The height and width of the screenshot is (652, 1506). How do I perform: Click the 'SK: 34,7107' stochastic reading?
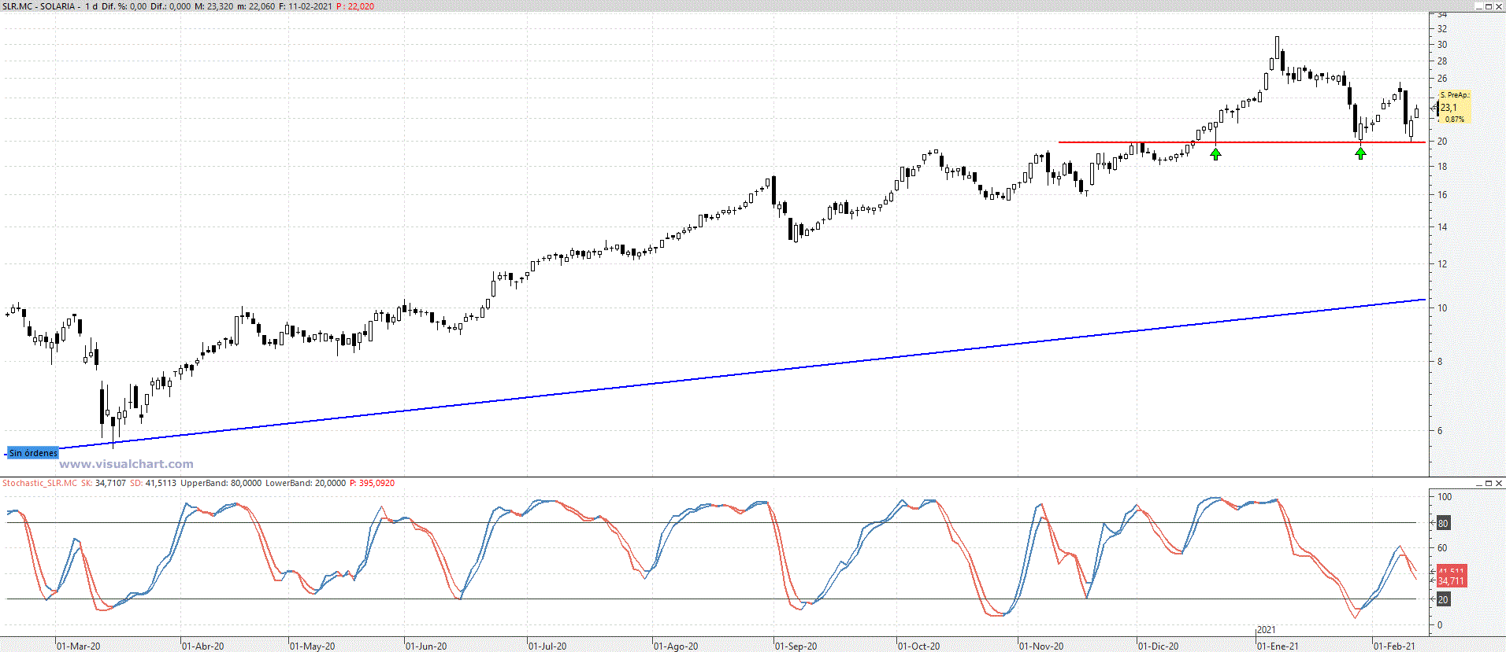pyautogui.click(x=103, y=483)
